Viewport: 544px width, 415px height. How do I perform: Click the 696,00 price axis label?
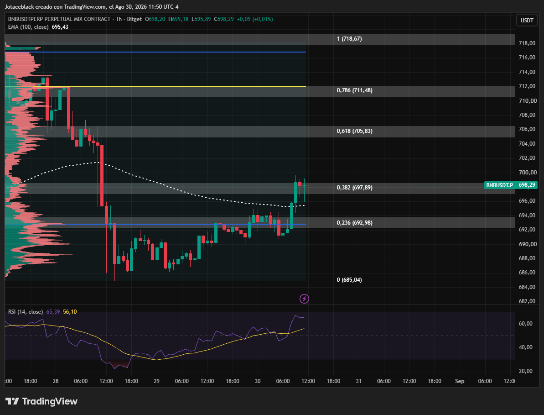[x=527, y=201]
